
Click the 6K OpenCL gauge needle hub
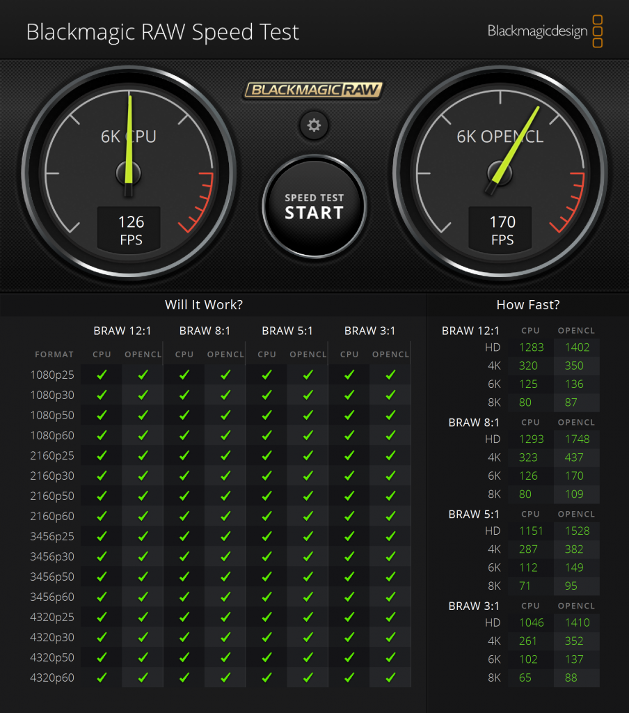500,171
